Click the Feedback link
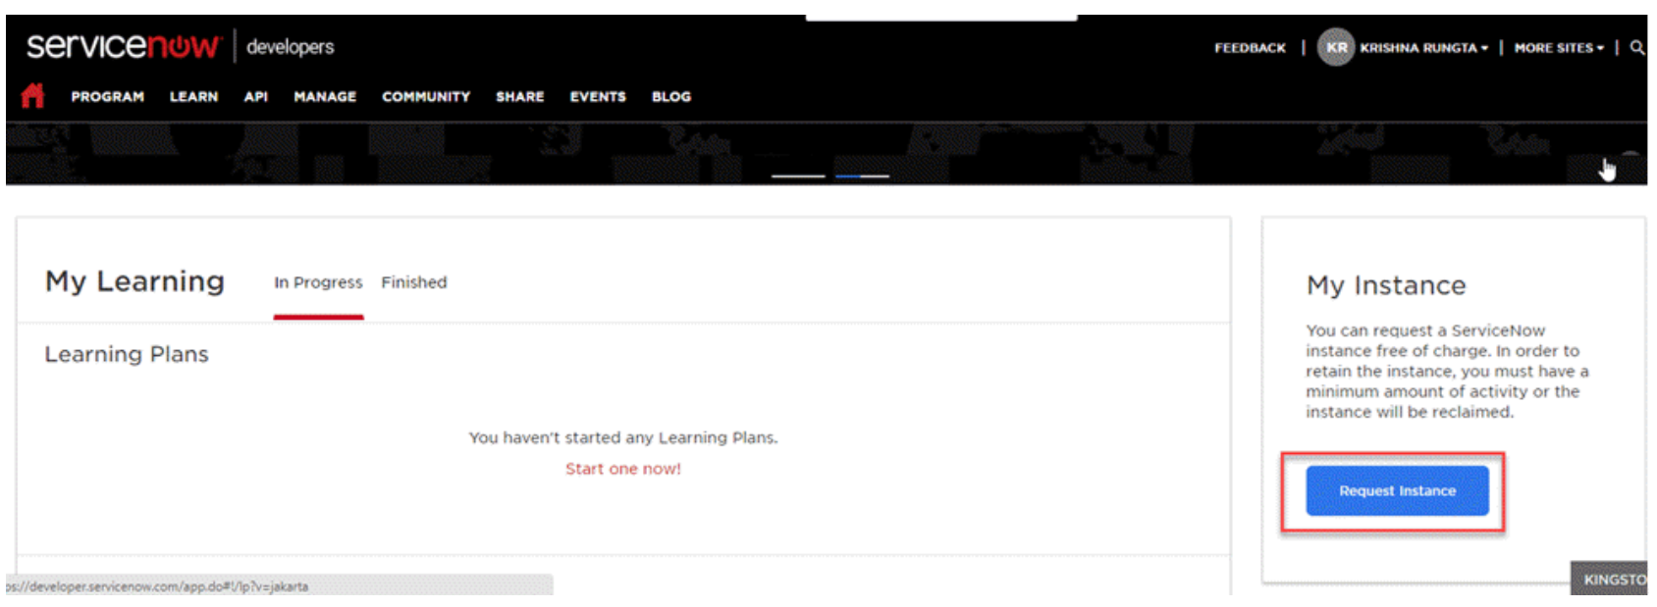Viewport: 1657px width, 607px height. click(x=1250, y=48)
